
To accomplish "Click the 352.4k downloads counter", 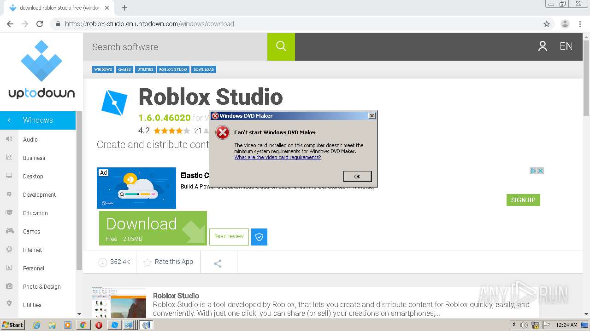I will pyautogui.click(x=114, y=262).
